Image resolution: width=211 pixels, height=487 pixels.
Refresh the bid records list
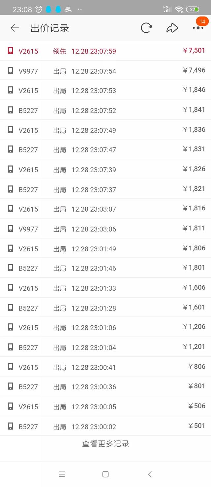(x=146, y=28)
